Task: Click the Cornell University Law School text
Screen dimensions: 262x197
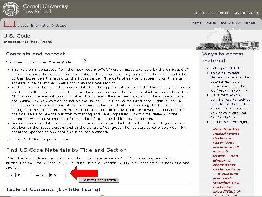Action: 45,9
